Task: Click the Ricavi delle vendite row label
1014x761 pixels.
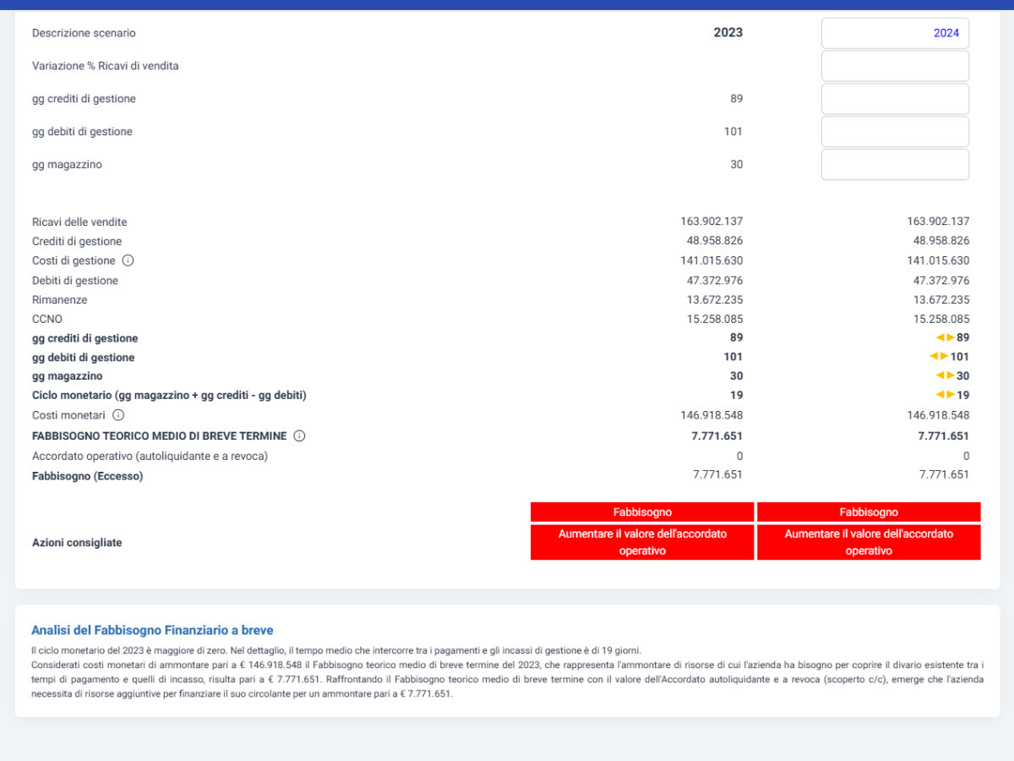Action: pos(79,222)
